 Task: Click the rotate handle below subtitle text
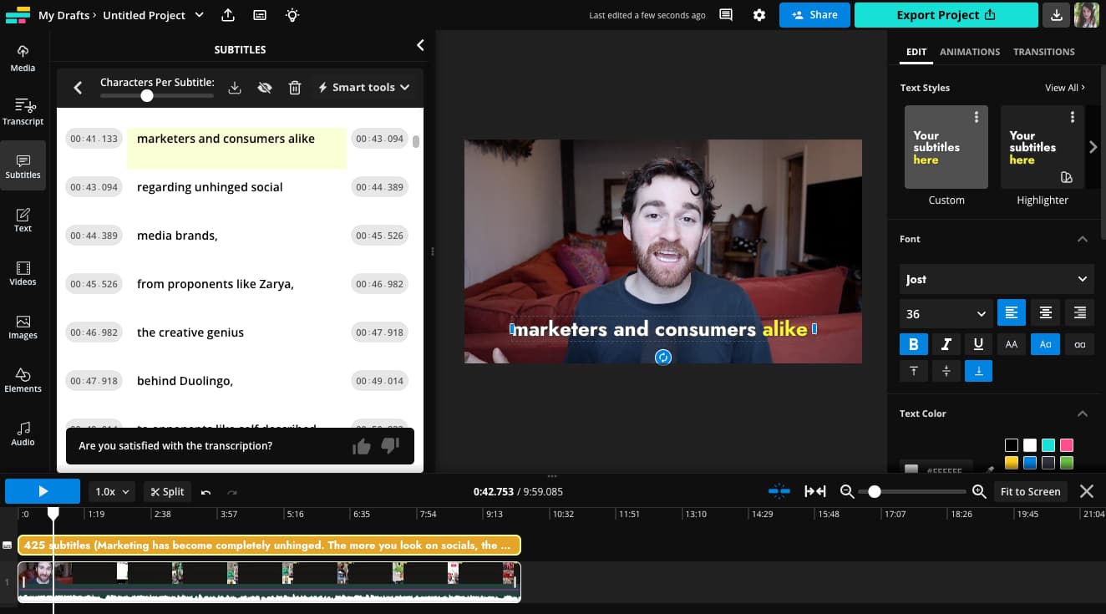click(663, 357)
